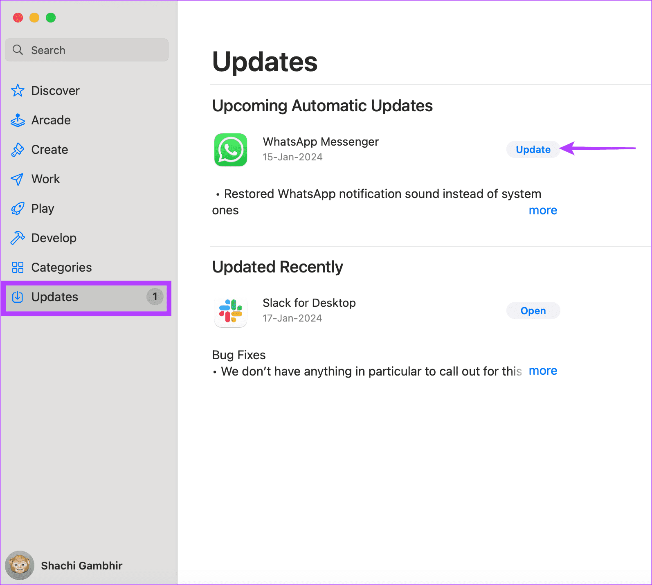Select Develop in the sidebar

tap(54, 238)
